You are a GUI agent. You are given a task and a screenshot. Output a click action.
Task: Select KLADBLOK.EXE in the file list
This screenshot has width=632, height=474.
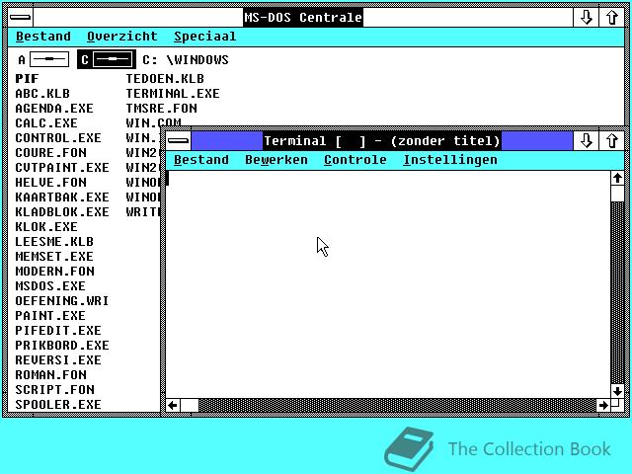62,212
